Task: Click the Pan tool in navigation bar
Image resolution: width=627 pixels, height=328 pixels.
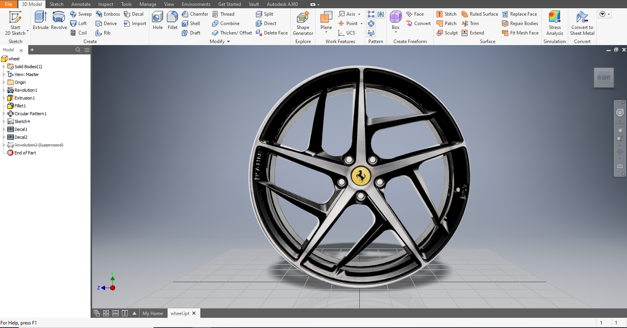Action: [620, 129]
